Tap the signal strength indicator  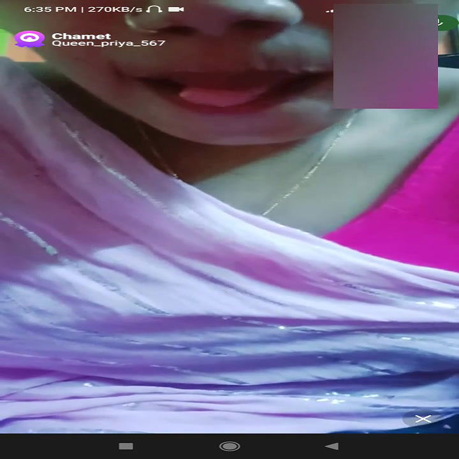coord(329,11)
